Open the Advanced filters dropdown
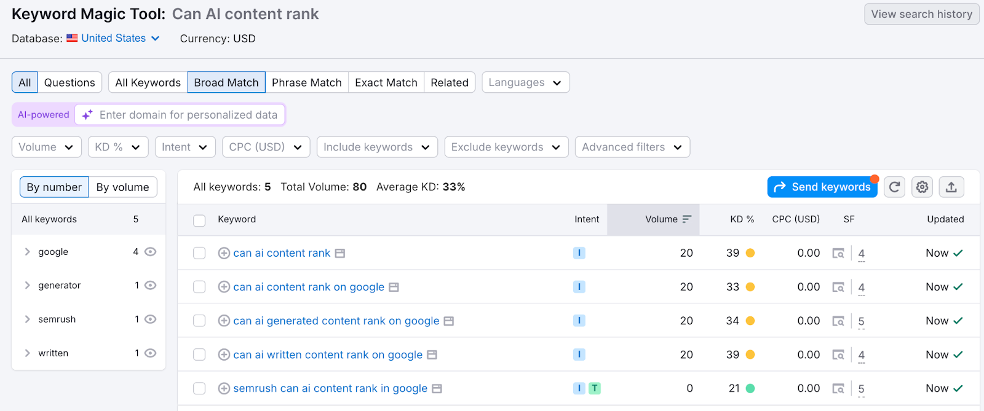The image size is (984, 411). (x=632, y=147)
